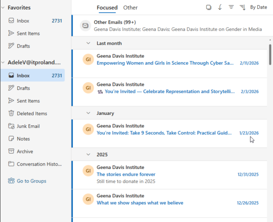Click the sort order icon beside By Date

(243, 7)
